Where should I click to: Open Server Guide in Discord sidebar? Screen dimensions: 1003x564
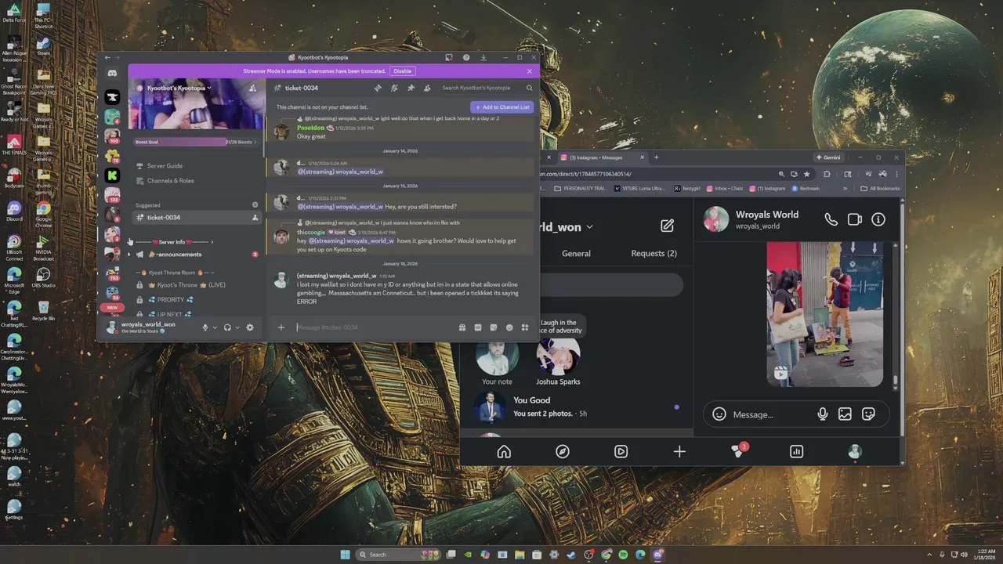(164, 166)
